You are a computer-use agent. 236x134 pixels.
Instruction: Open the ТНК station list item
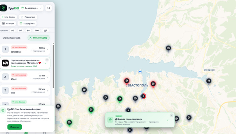pos(25,90)
